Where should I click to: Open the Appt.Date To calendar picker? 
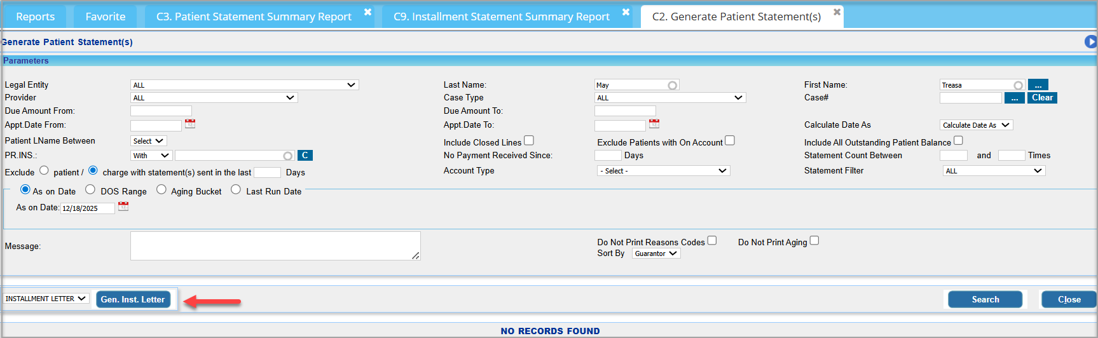[x=654, y=124]
